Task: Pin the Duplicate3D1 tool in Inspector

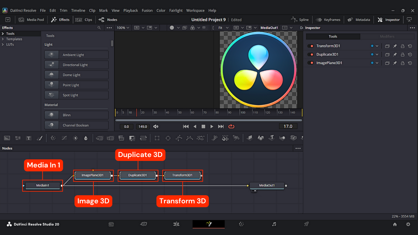Action: [x=395, y=55]
